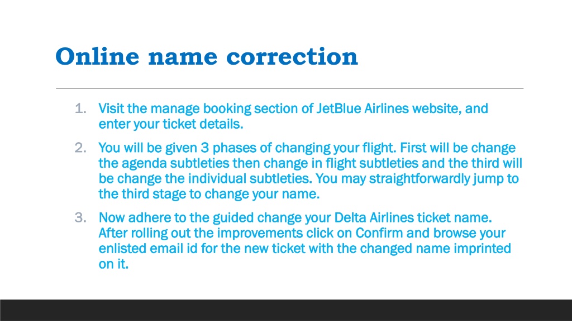This screenshot has width=572, height=321.
Task: Click the text "3 phases of changing your flight"
Action: pos(298,148)
